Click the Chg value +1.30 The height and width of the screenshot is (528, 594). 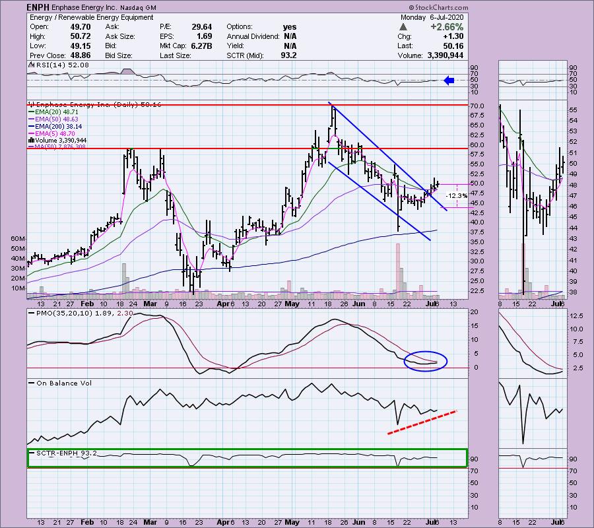coord(453,36)
